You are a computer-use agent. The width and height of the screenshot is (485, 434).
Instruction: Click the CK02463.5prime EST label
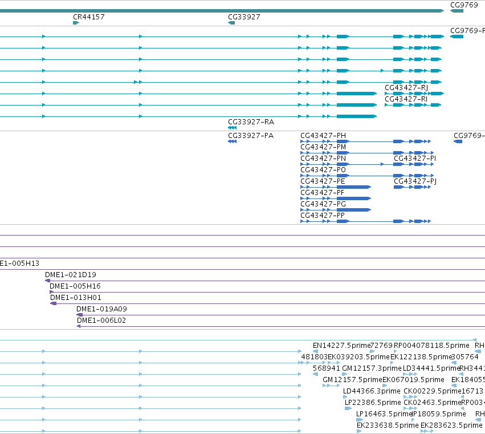pos(433,403)
